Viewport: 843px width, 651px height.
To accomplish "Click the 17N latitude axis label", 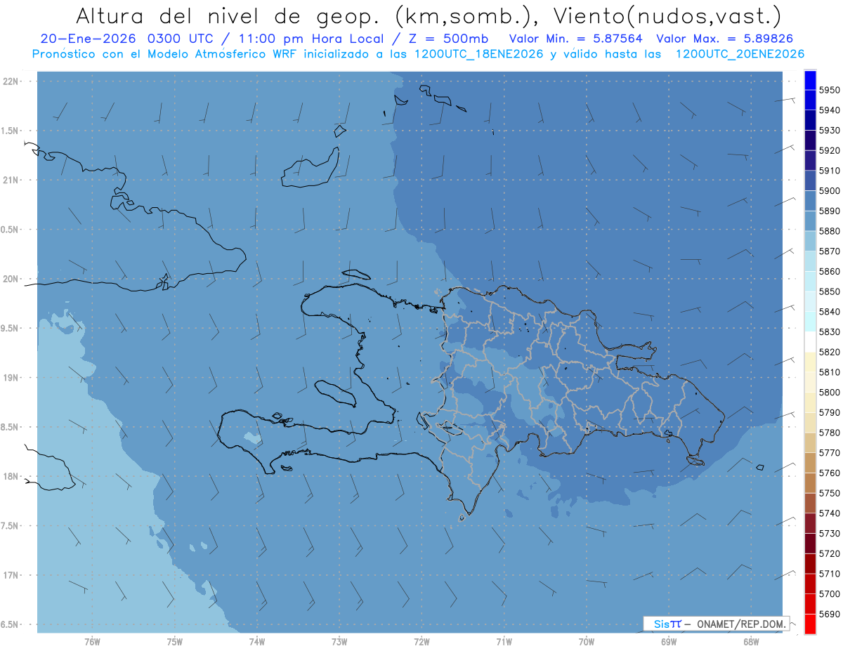I will click(x=12, y=575).
